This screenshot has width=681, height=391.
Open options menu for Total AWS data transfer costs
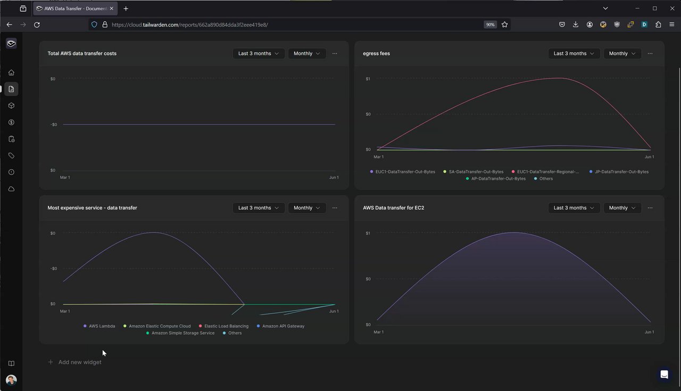click(x=335, y=54)
